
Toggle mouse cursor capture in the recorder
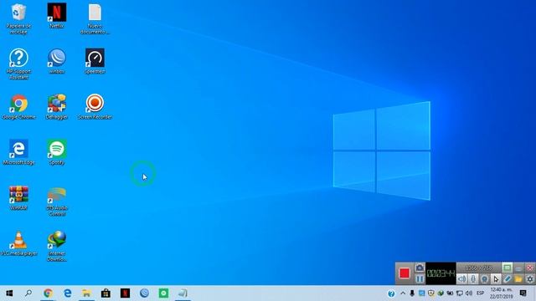point(496,279)
